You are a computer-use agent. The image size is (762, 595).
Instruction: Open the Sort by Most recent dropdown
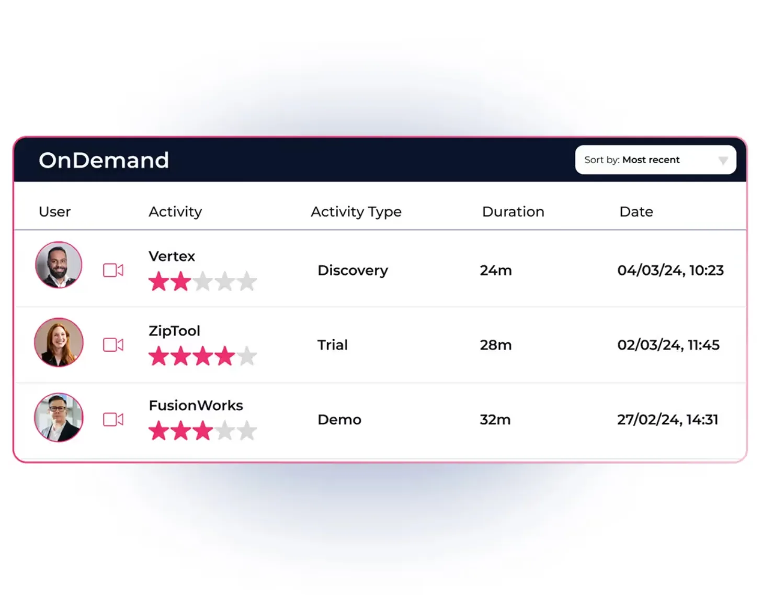tap(655, 160)
